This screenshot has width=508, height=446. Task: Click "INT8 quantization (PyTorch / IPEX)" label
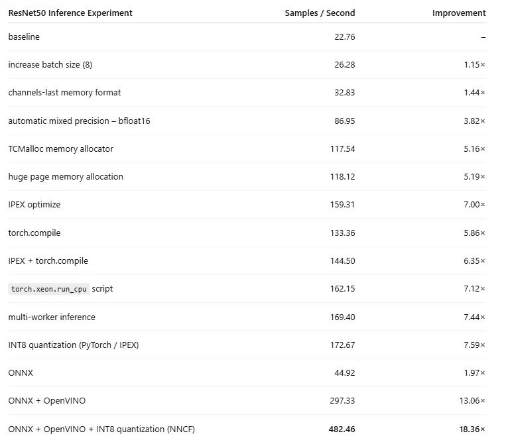(x=74, y=345)
